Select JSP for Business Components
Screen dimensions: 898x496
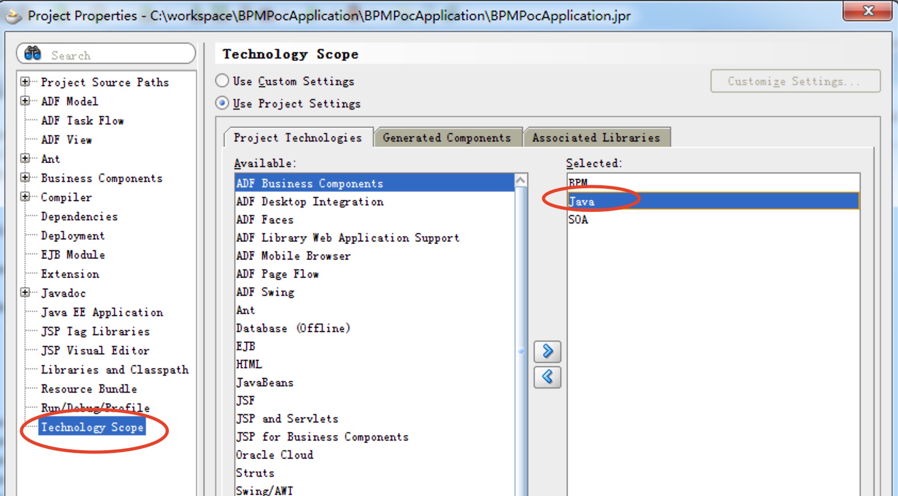pos(374,437)
